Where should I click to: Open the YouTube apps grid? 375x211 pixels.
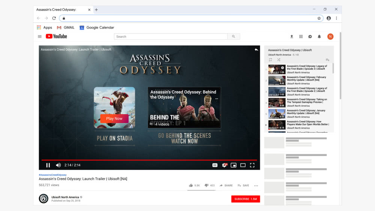coord(301,37)
